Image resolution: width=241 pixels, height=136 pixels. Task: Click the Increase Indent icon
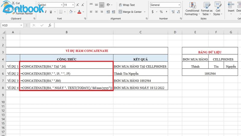coord(114,12)
